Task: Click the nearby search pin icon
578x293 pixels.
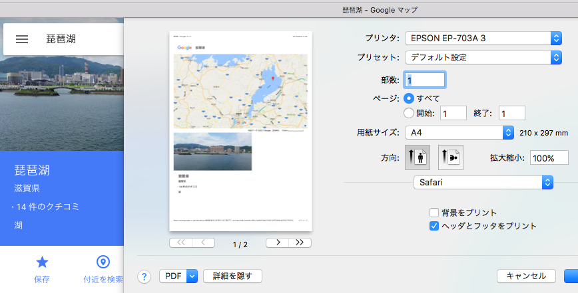Action: [103, 262]
